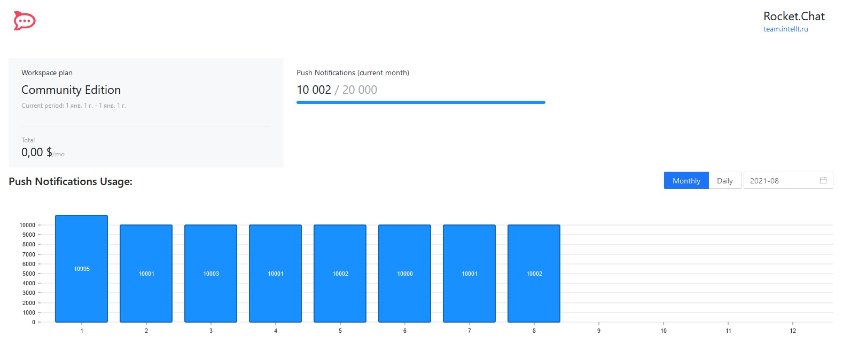Open the calendar icon in date picker
This screenshot has height=353, width=843.
823,180
